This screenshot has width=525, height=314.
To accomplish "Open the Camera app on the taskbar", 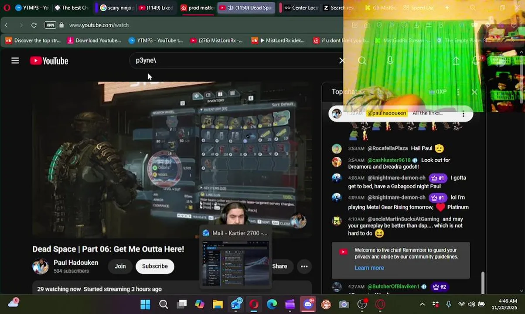I will point(344,304).
